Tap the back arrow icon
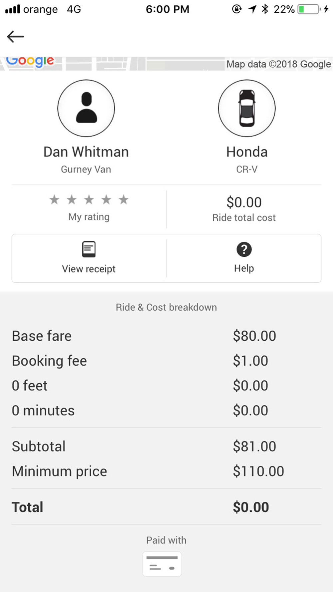Image resolution: width=333 pixels, height=592 pixels. (15, 36)
